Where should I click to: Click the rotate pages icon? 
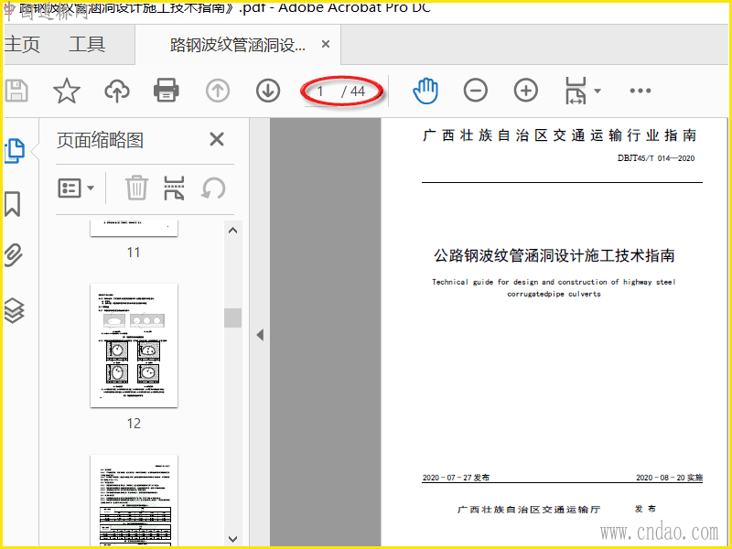pos(213,188)
